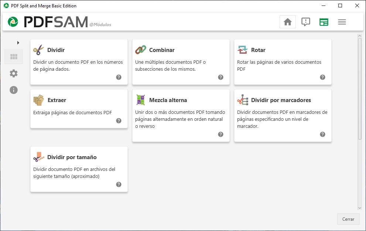The image size is (366, 231).
Task: Click the Cerrar button
Action: [x=348, y=219]
